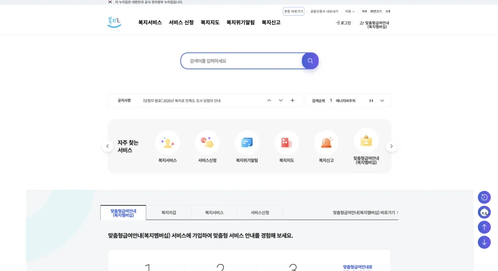Open the 복지지도 main menu
The image size is (498, 271).
(x=210, y=22)
